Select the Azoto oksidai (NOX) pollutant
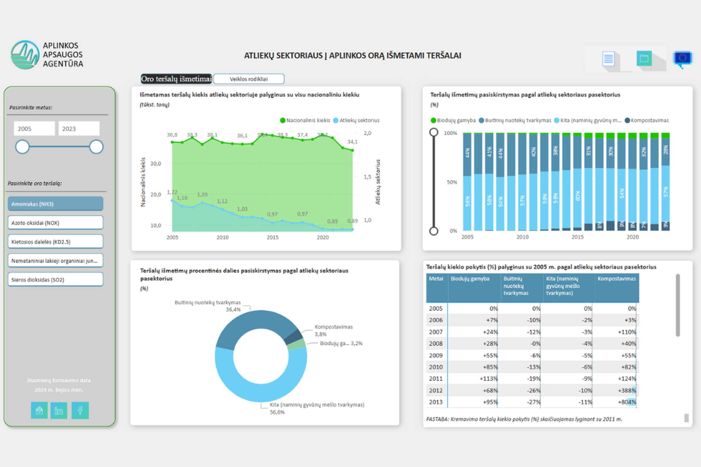Image resolution: width=701 pixels, height=467 pixels. pos(55,223)
